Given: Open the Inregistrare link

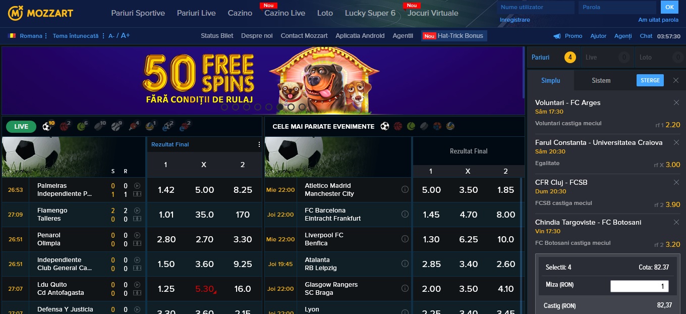Looking at the screenshot, I should point(515,20).
